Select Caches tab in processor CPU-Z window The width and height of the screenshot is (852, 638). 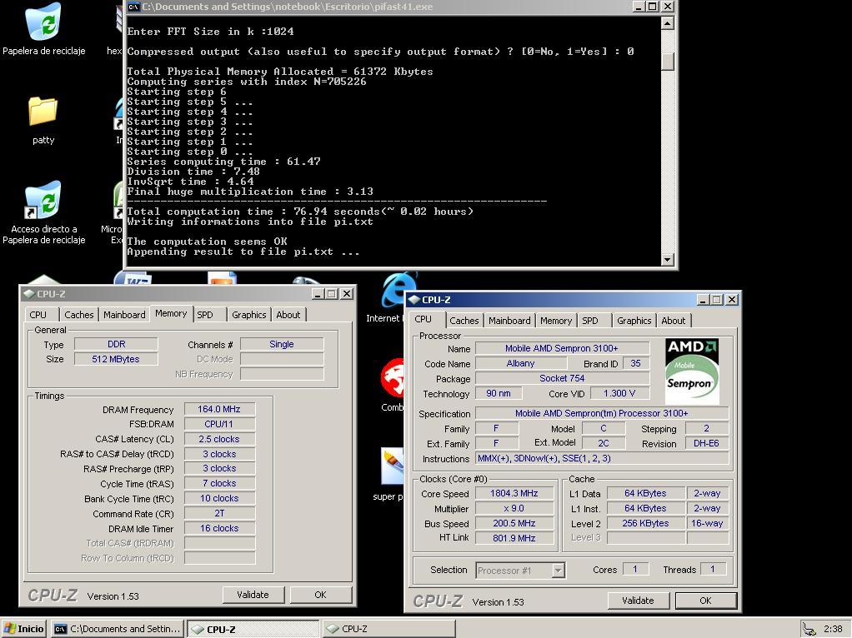pyautogui.click(x=464, y=321)
